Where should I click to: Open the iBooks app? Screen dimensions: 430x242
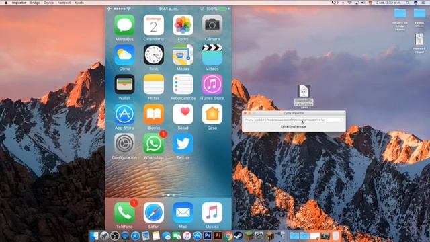154,114
